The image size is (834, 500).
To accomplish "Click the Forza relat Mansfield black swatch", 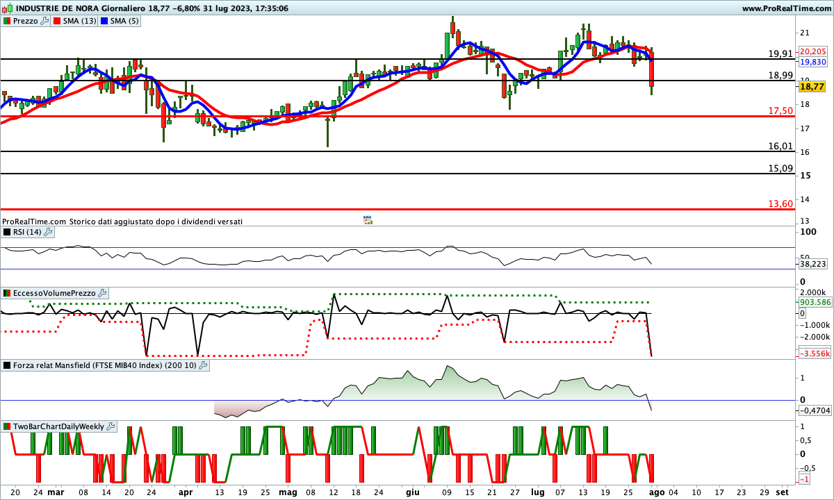I will pyautogui.click(x=7, y=365).
